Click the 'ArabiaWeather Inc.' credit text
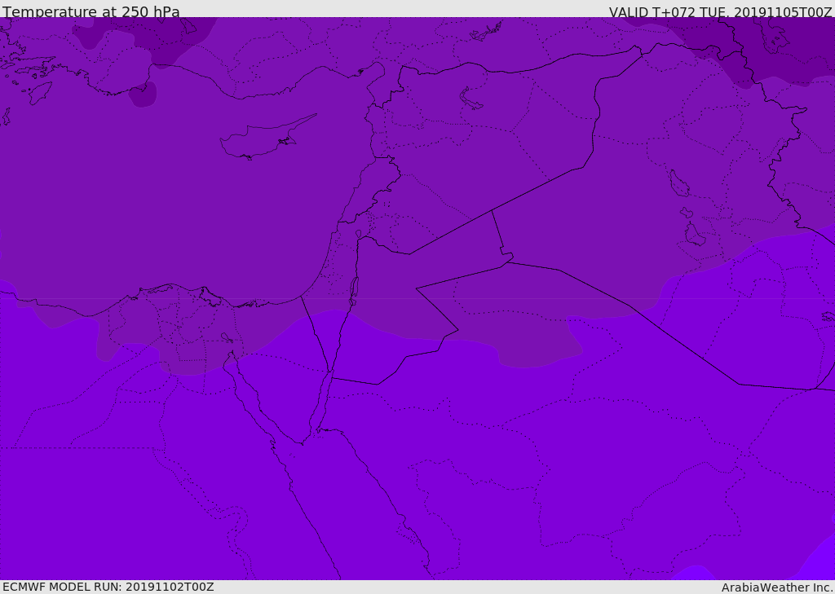Screen dimensions: 835x594 click(777, 587)
